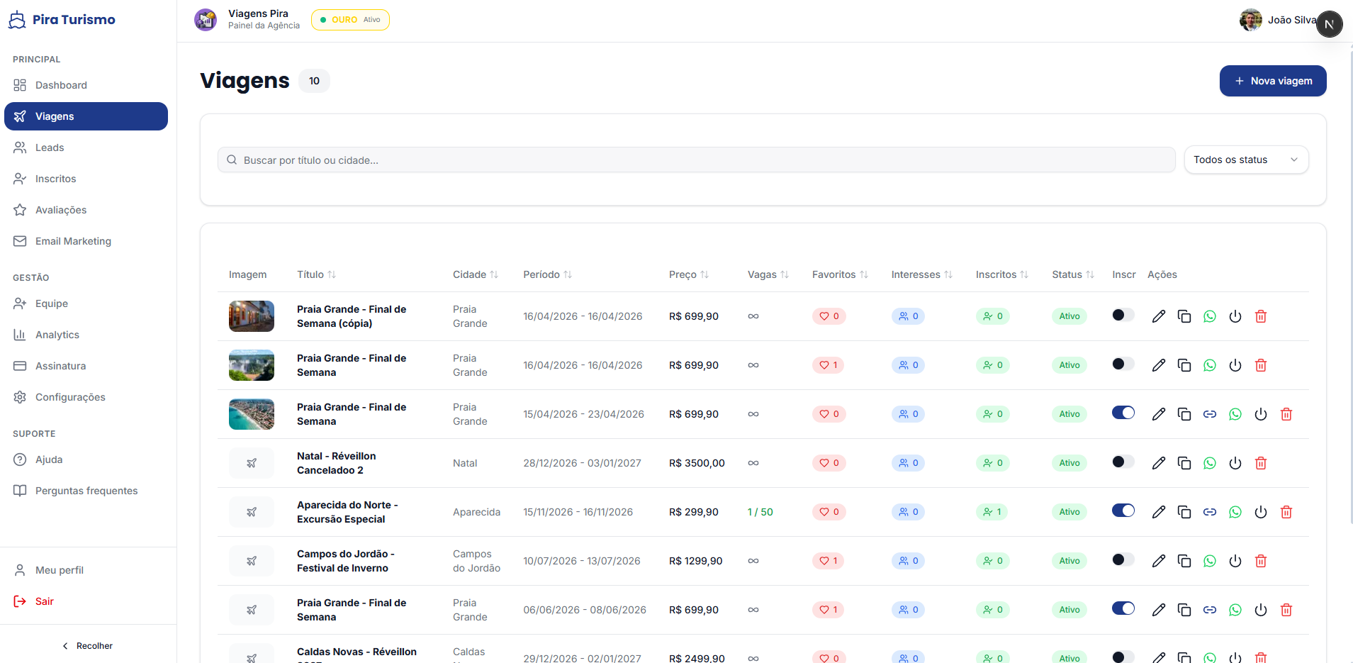Log out using the Sair link
The height and width of the screenshot is (663, 1353).
tap(44, 601)
